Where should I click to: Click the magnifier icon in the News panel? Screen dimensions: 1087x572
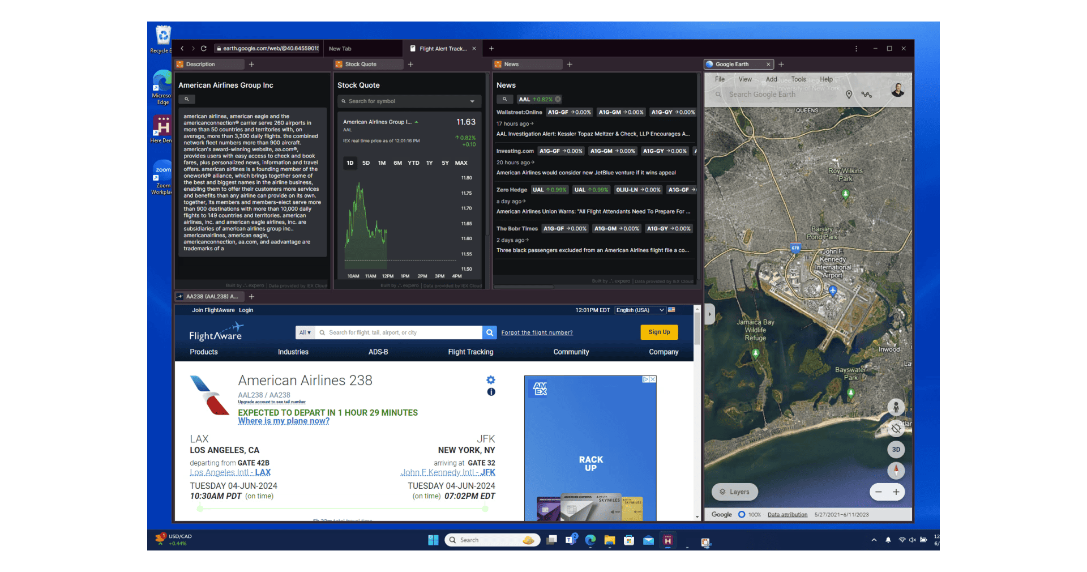tap(504, 99)
